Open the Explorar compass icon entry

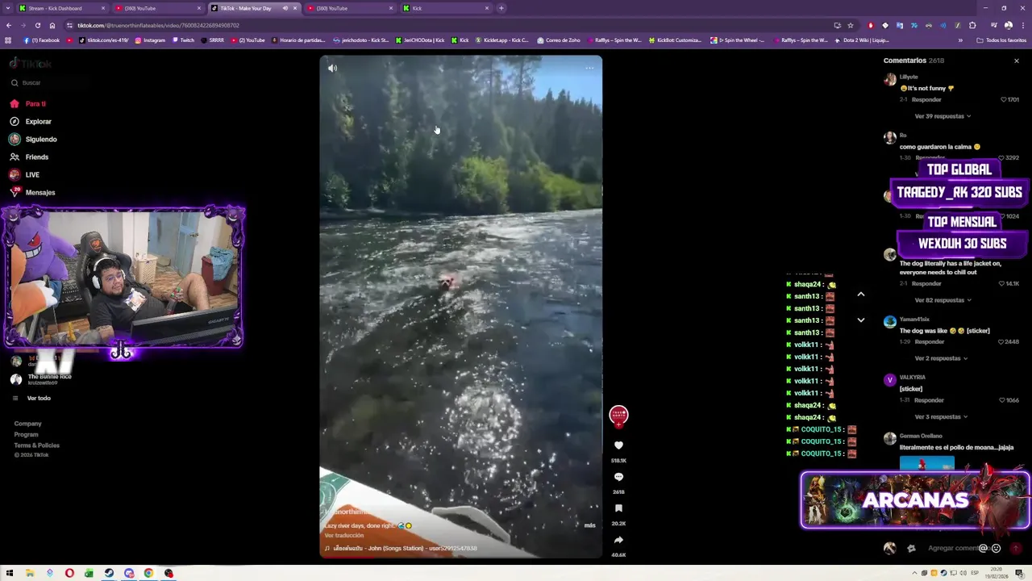[15, 121]
